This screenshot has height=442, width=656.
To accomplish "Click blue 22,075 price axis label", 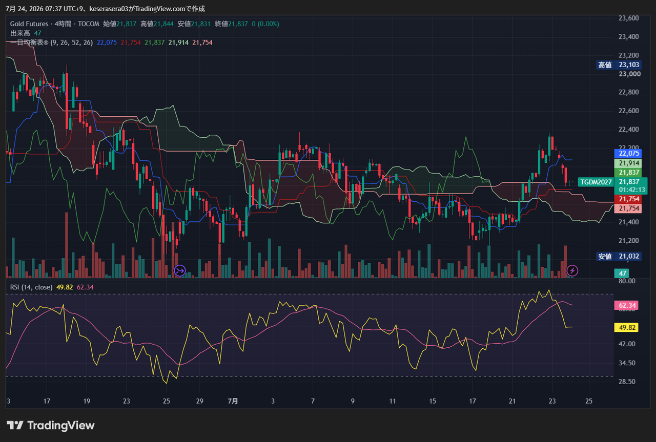I will (x=629, y=153).
